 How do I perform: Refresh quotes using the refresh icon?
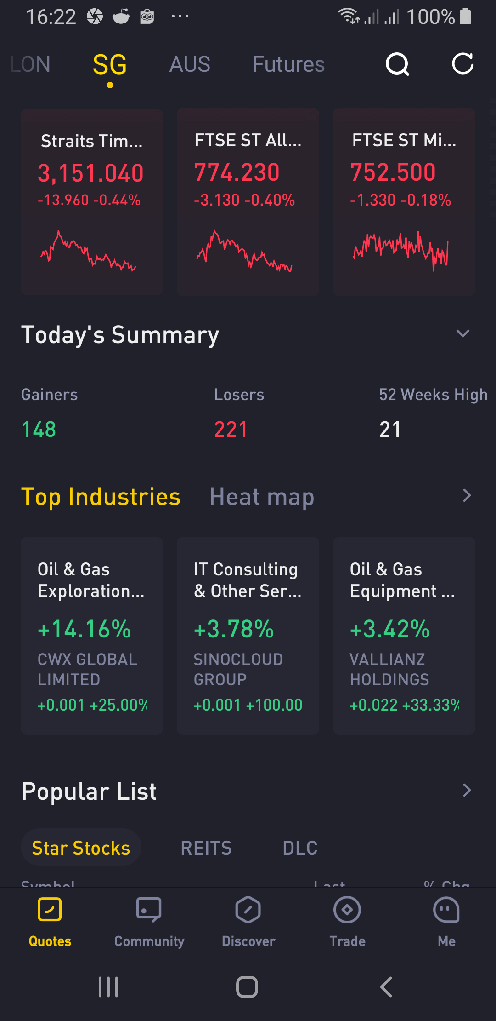(462, 64)
